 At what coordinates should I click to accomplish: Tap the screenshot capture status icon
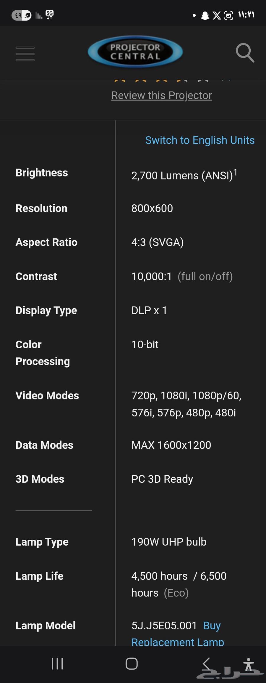pyautogui.click(x=228, y=15)
